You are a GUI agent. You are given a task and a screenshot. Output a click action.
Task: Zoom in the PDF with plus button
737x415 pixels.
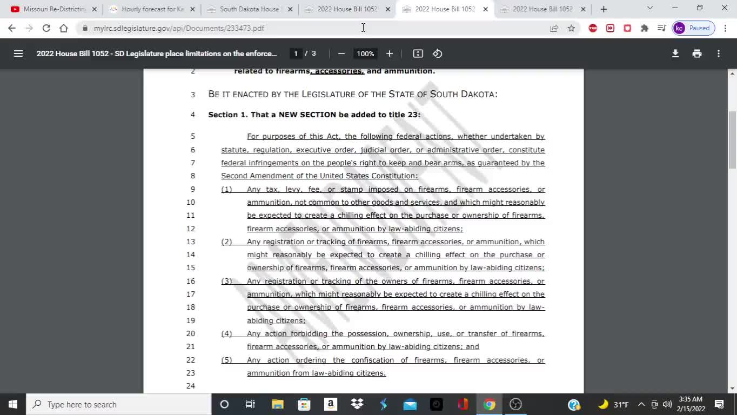click(390, 53)
